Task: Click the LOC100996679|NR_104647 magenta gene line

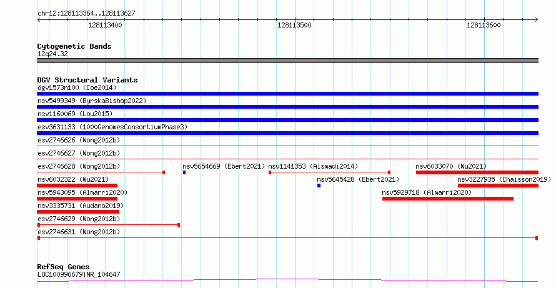Action: coord(287,281)
